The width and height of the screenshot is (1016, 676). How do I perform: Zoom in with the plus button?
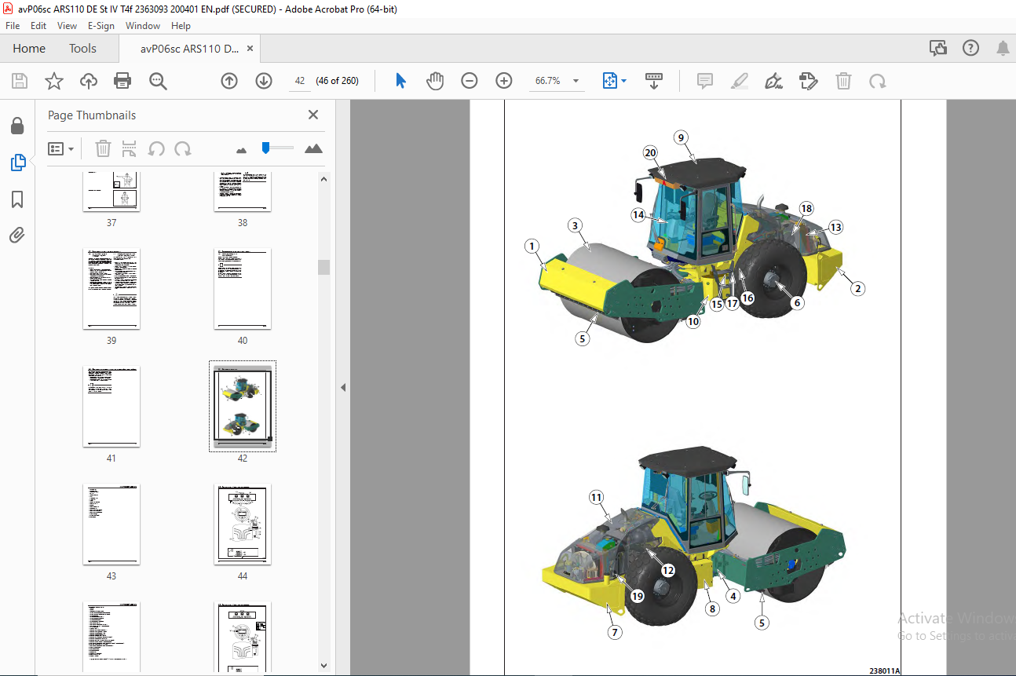coord(504,81)
